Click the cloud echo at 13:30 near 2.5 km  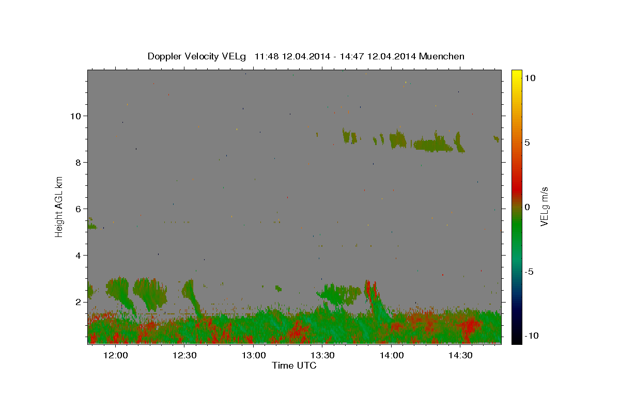(x=338, y=294)
